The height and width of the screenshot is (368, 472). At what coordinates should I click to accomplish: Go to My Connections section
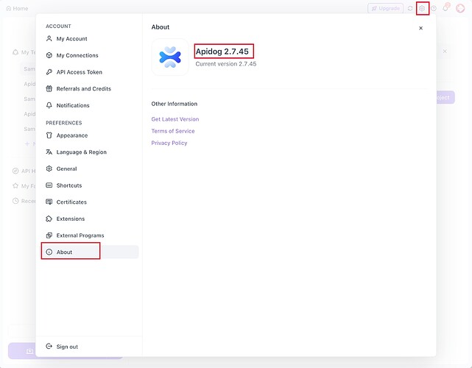click(77, 55)
